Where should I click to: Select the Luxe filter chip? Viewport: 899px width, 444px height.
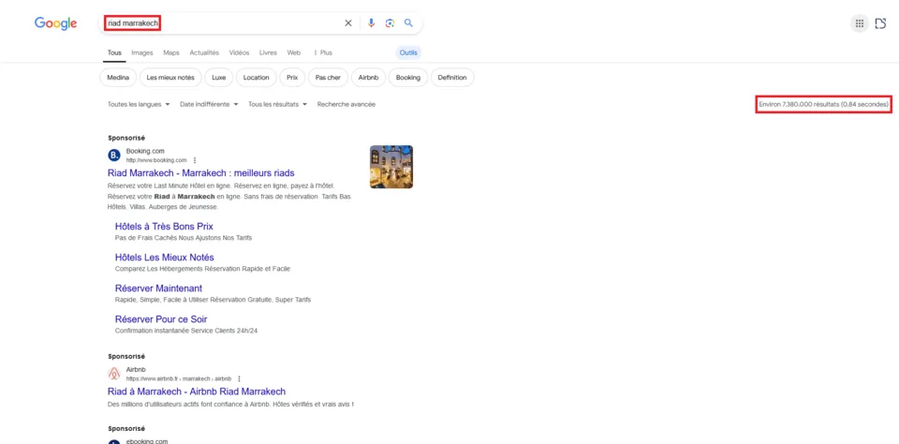pos(218,78)
